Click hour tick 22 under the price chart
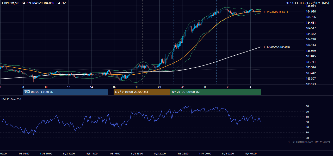 pyautogui.click(x=182, y=87)
